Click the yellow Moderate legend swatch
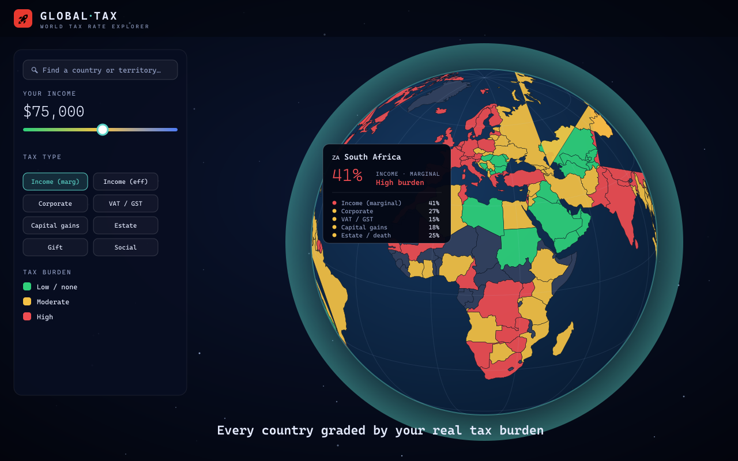The image size is (738, 461). point(27,301)
